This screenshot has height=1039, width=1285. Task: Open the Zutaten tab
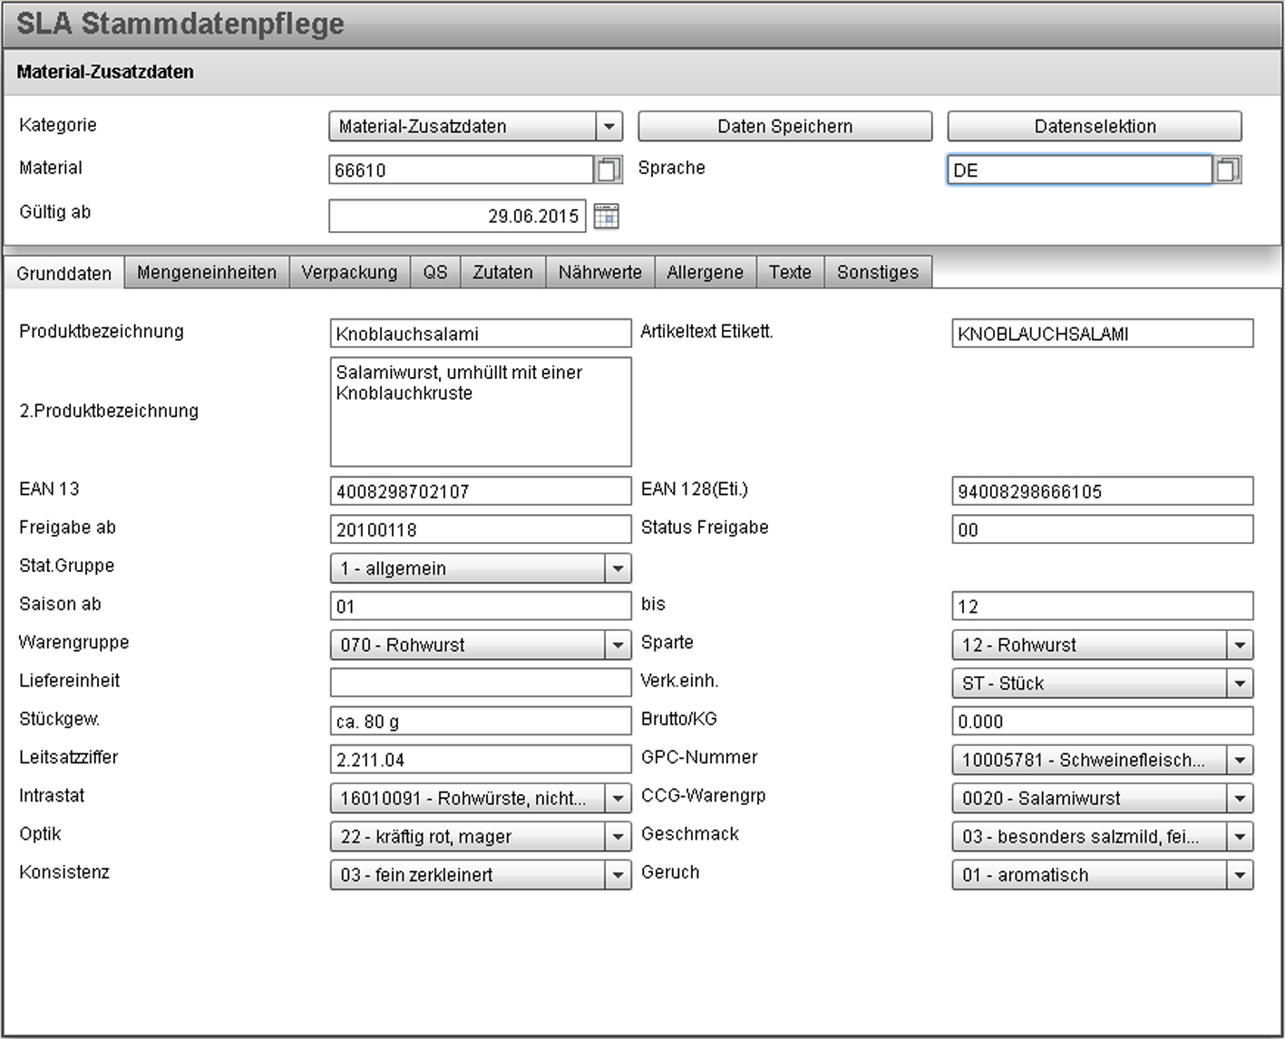click(x=503, y=272)
